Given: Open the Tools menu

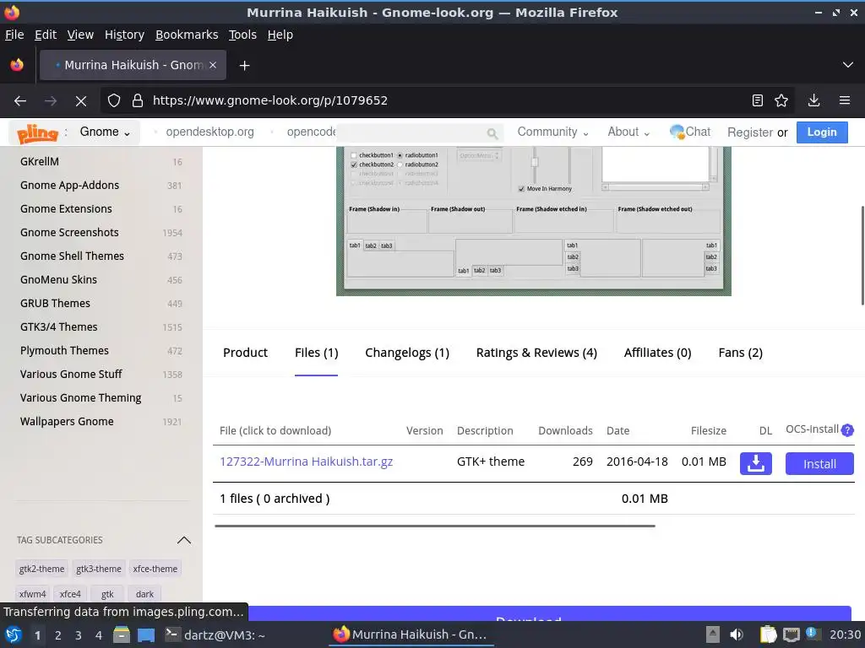Looking at the screenshot, I should 242,35.
